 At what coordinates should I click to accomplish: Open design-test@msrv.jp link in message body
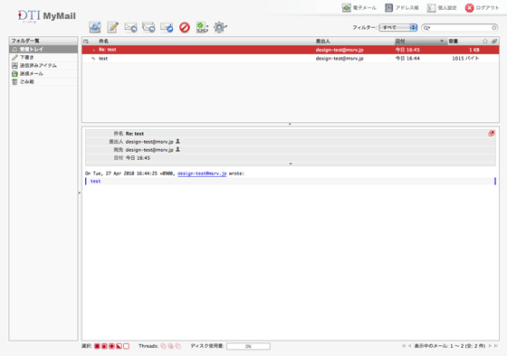[202, 173]
